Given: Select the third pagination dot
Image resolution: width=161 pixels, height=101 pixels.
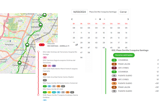Looking at the screenshot, I should pos(104,19).
